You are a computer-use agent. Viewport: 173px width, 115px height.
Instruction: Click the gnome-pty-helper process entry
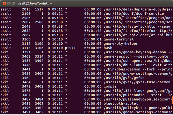[121, 44]
